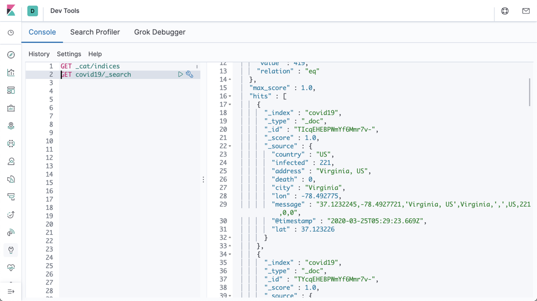Click "_score" : 1.0 on line 38
Image resolution: width=537 pixels, height=301 pixels.
(x=292, y=288)
